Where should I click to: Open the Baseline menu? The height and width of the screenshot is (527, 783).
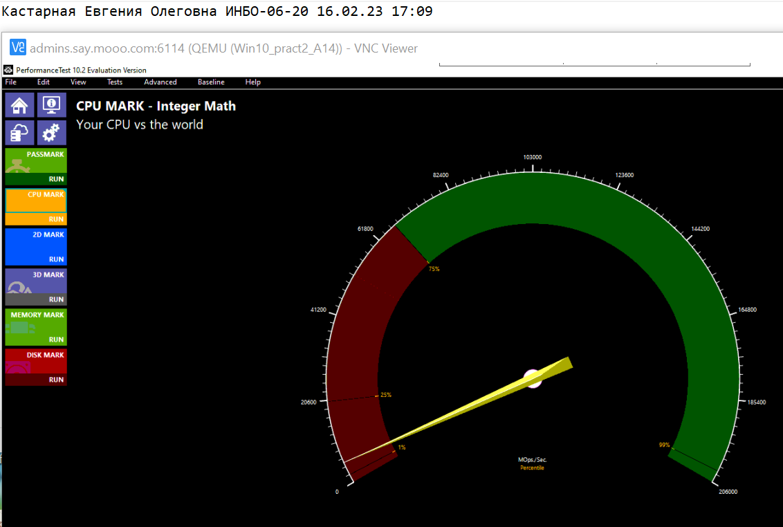[x=211, y=82]
